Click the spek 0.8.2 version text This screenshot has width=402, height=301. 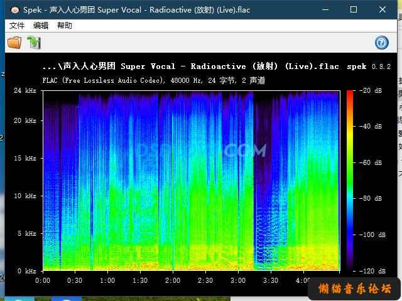coord(369,66)
